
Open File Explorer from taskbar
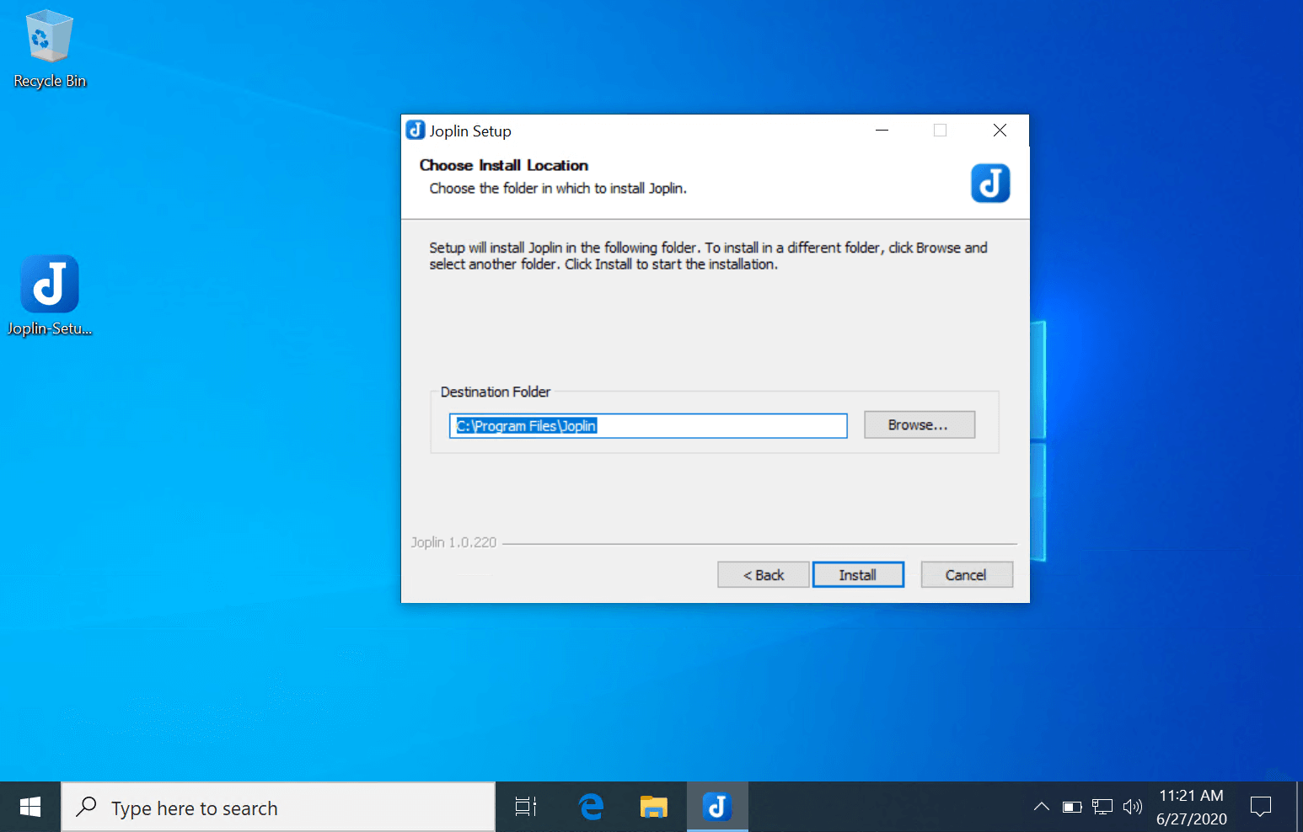click(x=653, y=807)
